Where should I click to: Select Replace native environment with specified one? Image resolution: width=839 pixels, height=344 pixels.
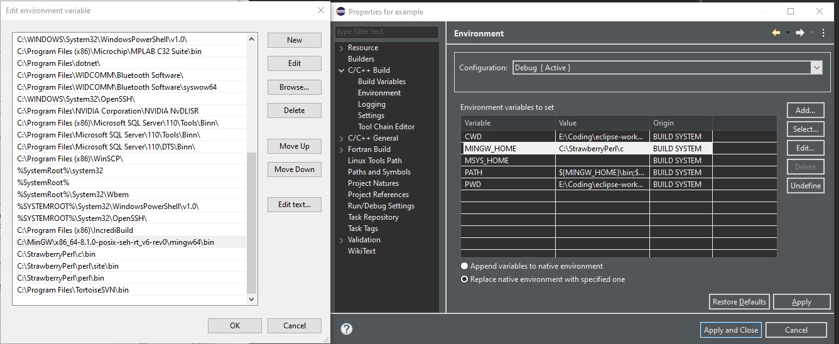pos(465,279)
